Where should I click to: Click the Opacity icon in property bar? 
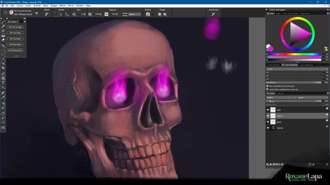coord(90,14)
